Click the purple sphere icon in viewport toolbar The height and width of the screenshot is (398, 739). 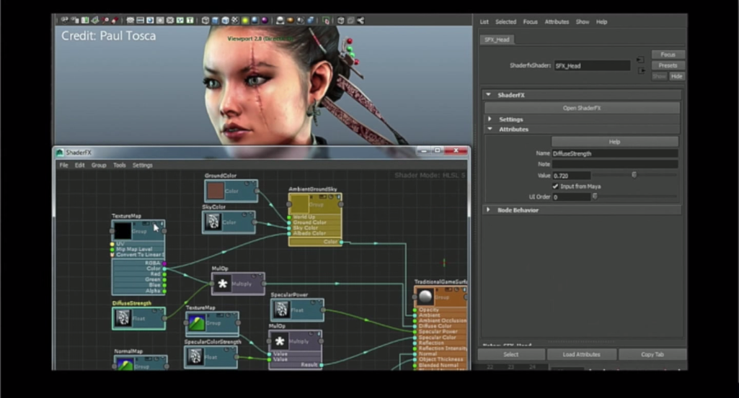click(x=265, y=19)
